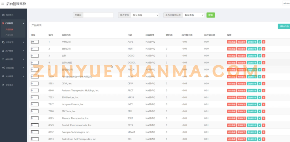Expand the 其他配置 sidebar menu

13,76
